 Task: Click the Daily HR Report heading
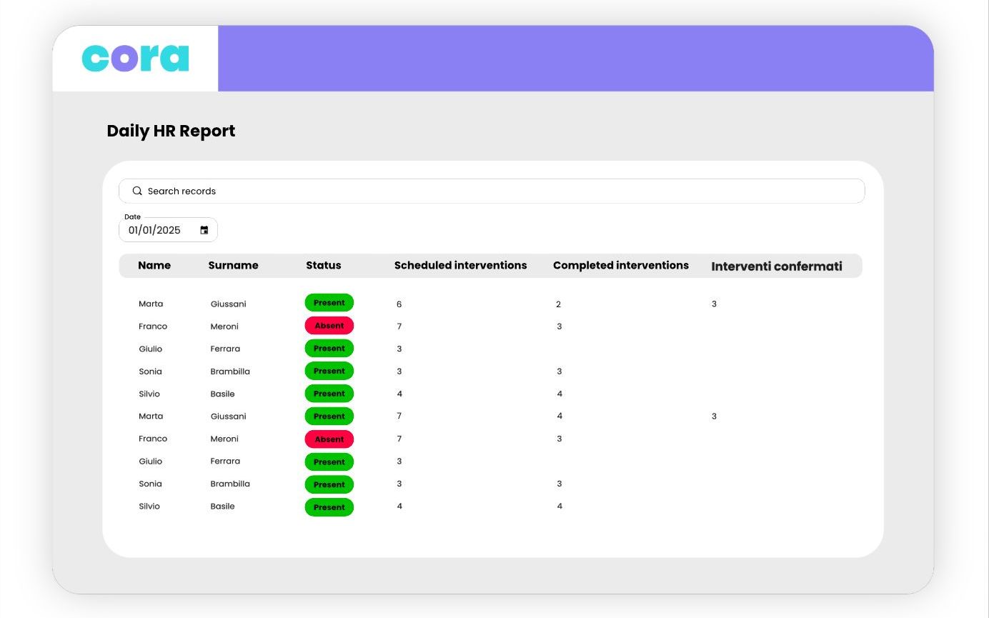[x=171, y=131]
